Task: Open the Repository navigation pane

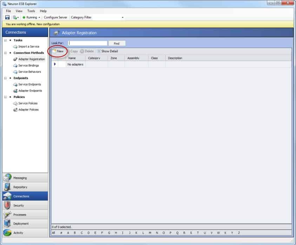Action: click(25, 187)
